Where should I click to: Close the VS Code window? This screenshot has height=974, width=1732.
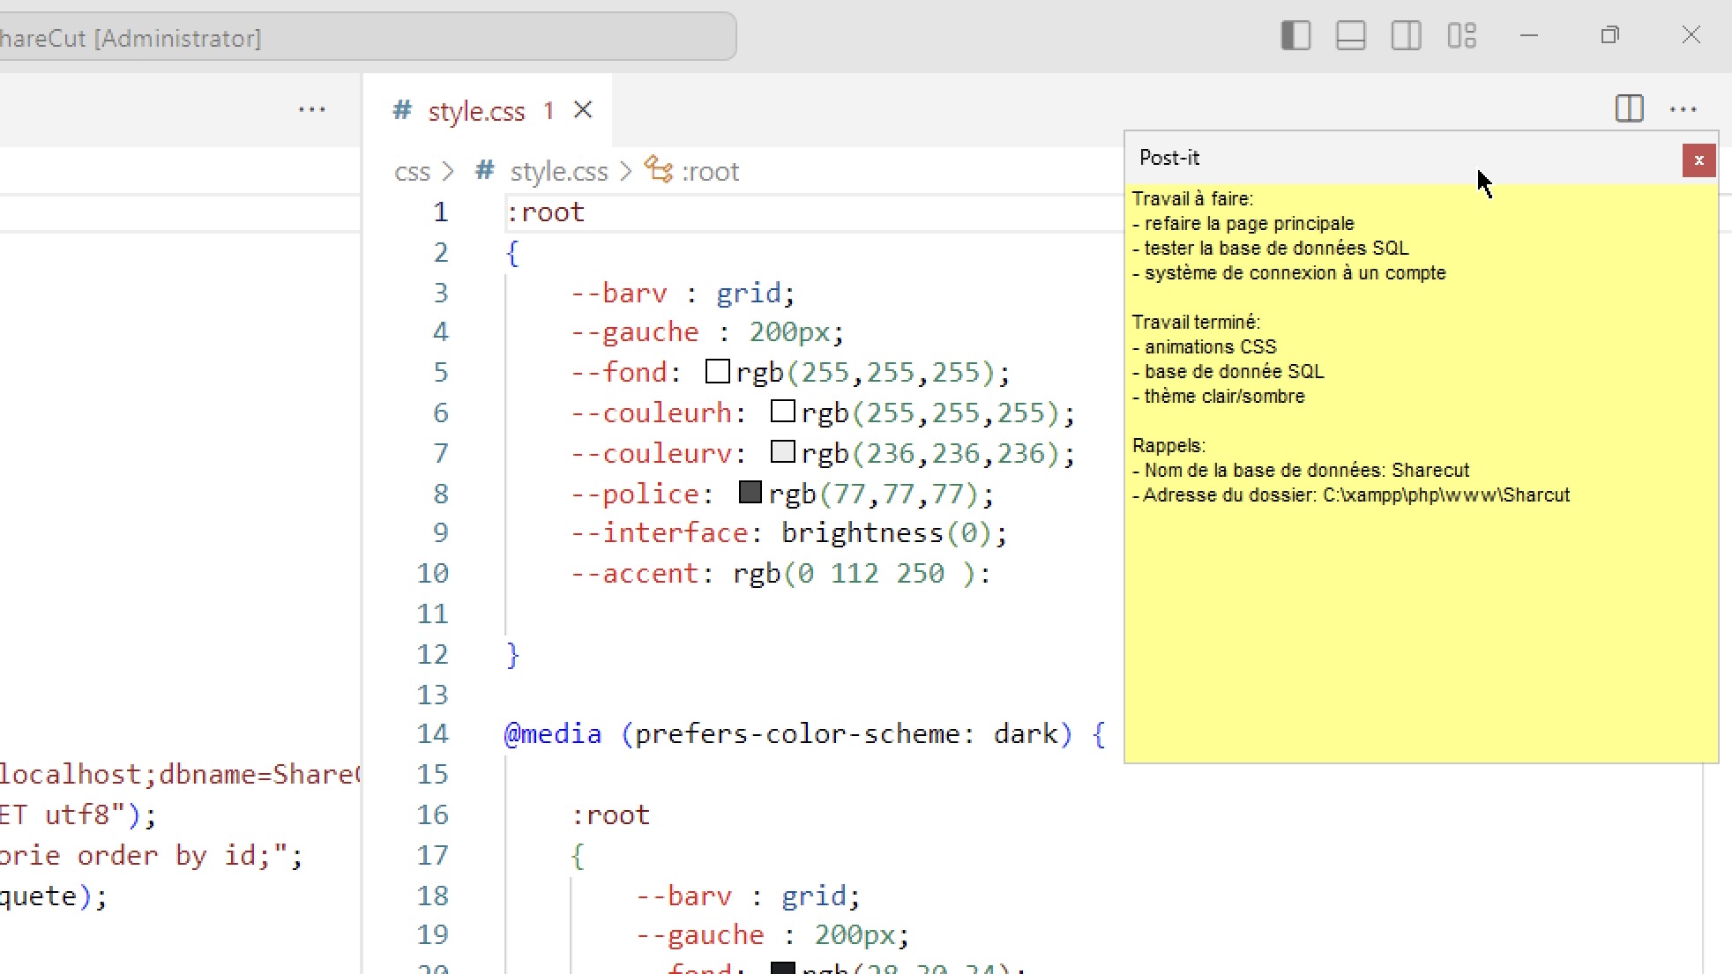[x=1691, y=36]
